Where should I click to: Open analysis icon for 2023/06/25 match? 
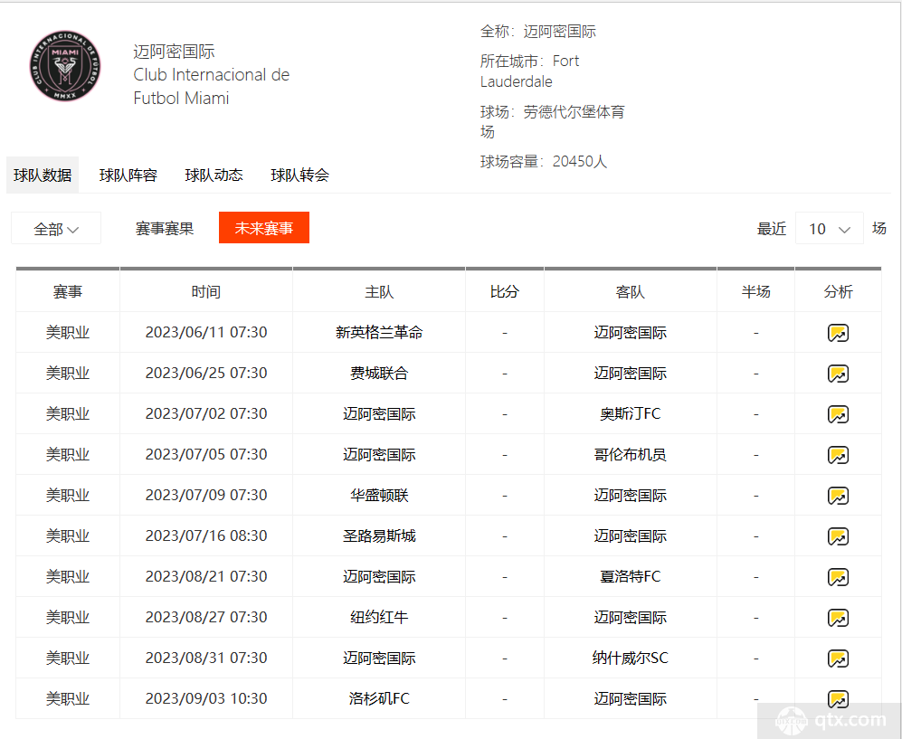click(838, 374)
